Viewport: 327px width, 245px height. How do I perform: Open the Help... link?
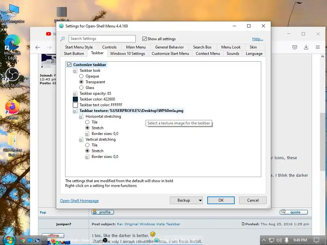[x=258, y=39]
